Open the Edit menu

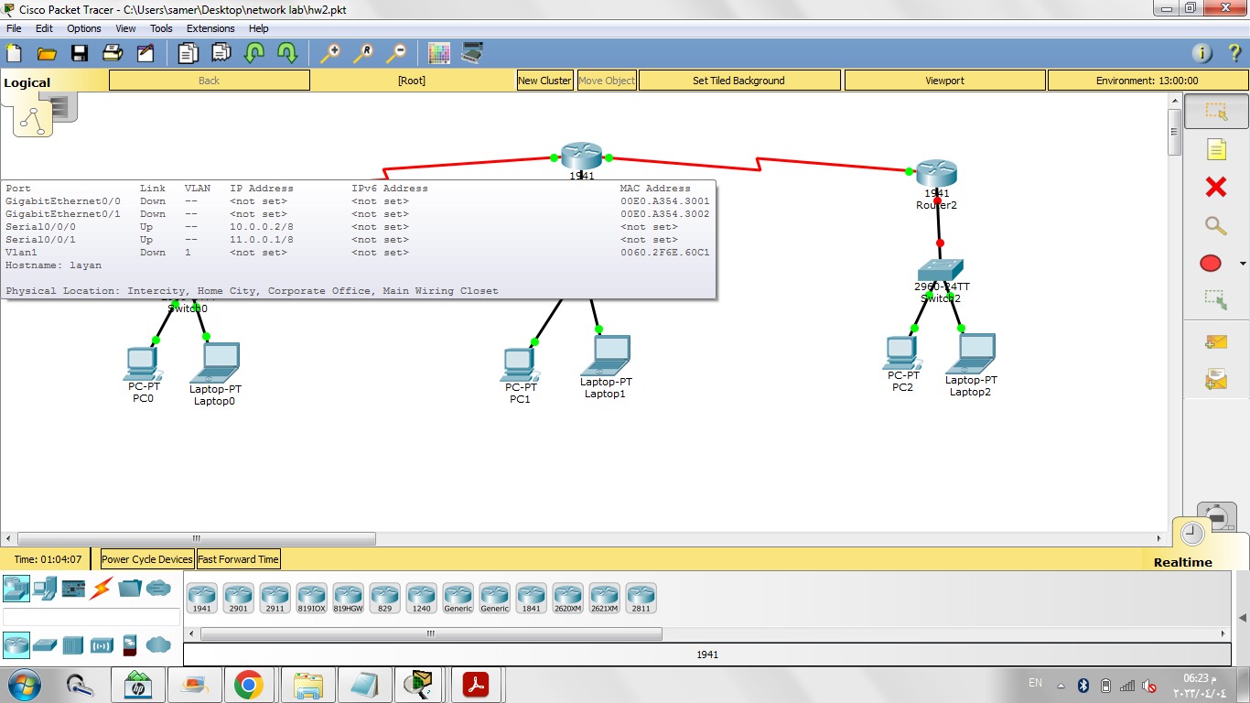(44, 28)
